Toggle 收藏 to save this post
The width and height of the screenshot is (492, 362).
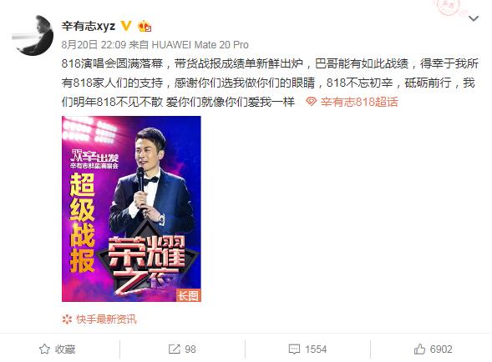click(x=58, y=349)
